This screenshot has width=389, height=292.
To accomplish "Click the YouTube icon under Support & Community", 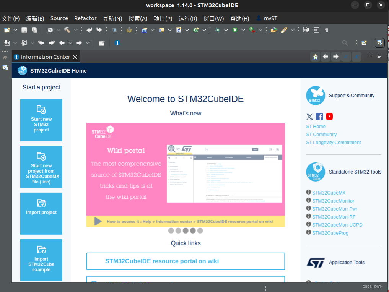I will (329, 117).
